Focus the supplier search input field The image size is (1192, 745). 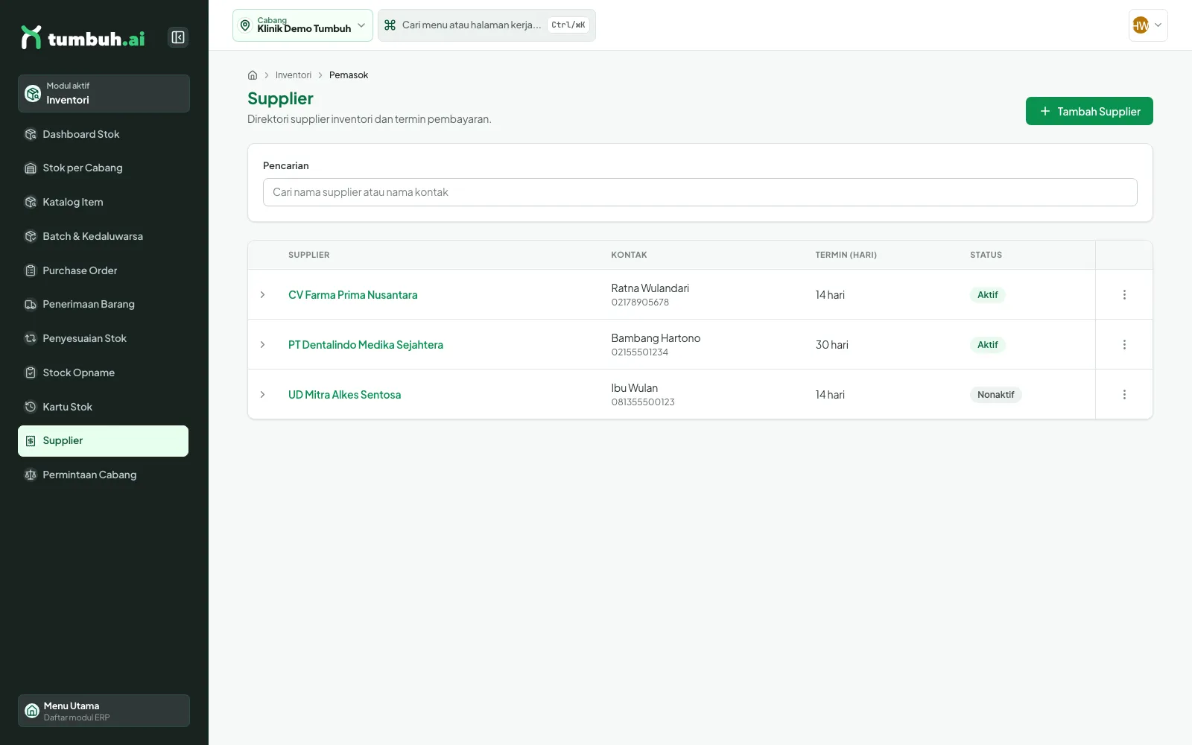point(700,192)
